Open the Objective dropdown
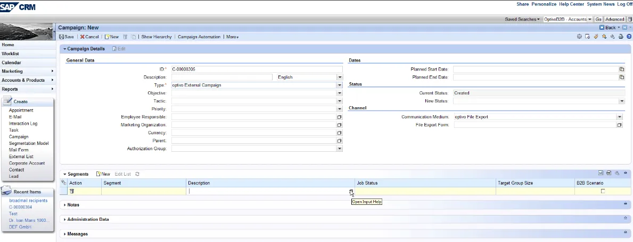The height and width of the screenshot is (242, 633). (340, 93)
